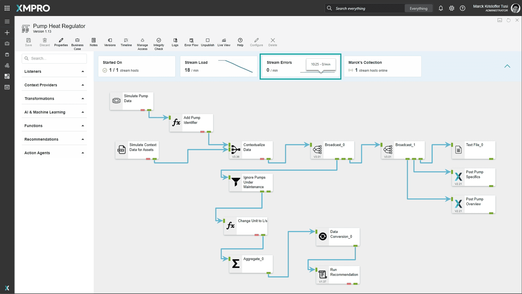Screen dimensions: 522x294
Task: Expand the Action Agents category
Action: click(54, 153)
